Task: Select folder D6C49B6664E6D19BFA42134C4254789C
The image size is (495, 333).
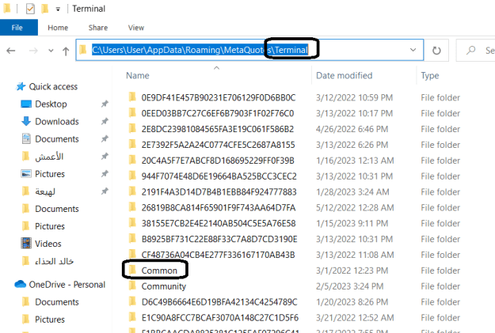Action: [x=219, y=302]
